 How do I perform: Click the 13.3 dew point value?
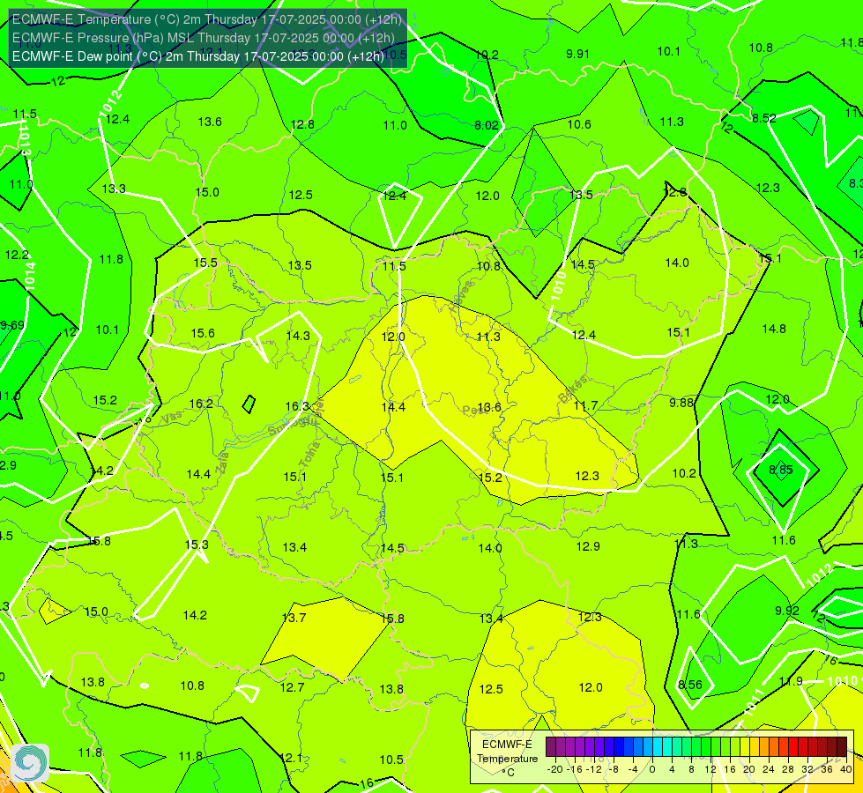[114, 189]
